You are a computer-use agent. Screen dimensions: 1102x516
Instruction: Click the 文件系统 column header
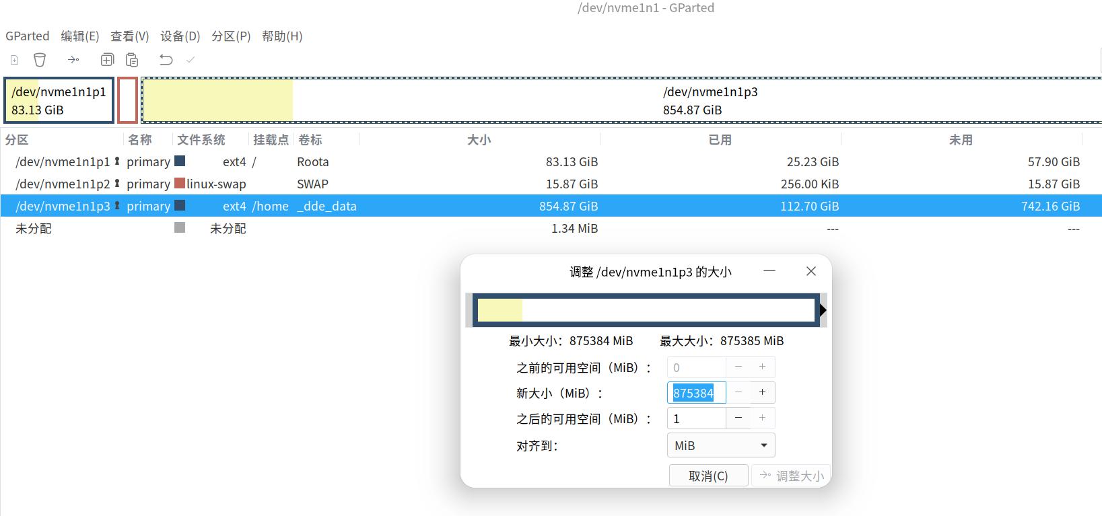click(x=201, y=140)
